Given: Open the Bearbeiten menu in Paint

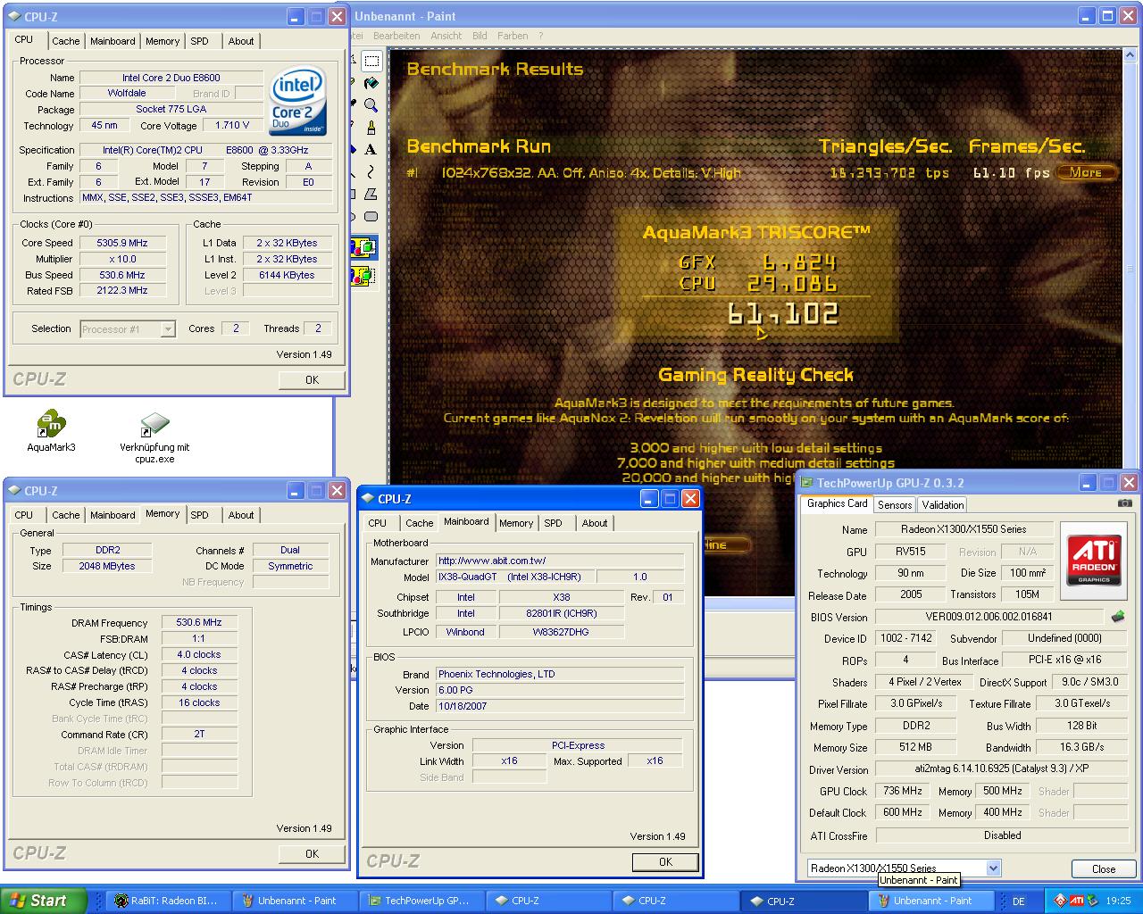Looking at the screenshot, I should pos(396,36).
